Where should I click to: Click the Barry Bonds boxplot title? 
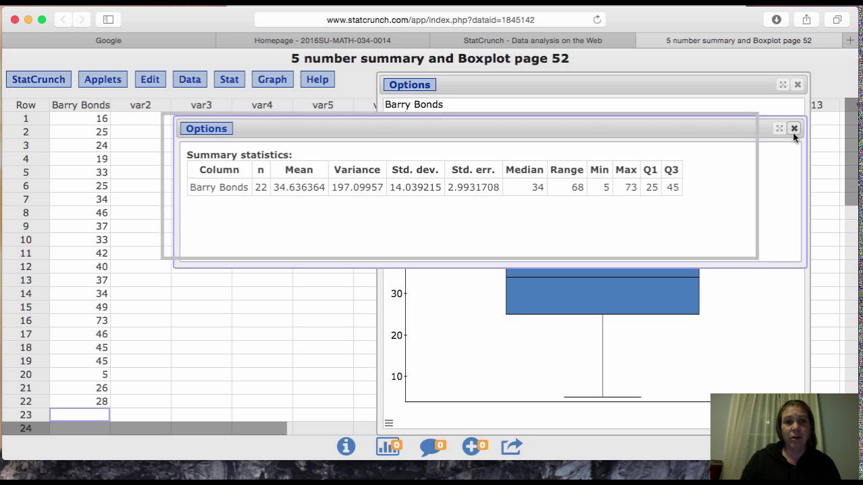(414, 104)
